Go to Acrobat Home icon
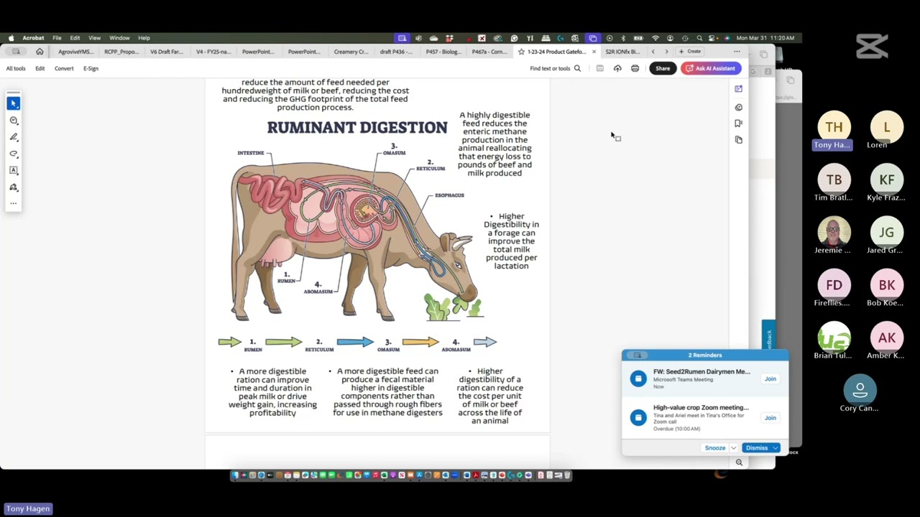The height and width of the screenshot is (517, 920). [x=40, y=52]
